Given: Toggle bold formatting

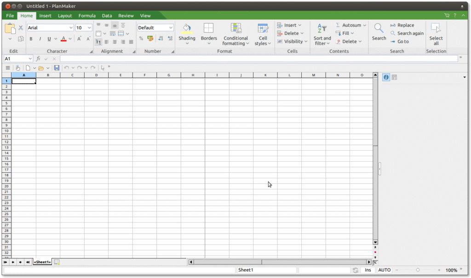Looking at the screenshot, I should (31, 39).
